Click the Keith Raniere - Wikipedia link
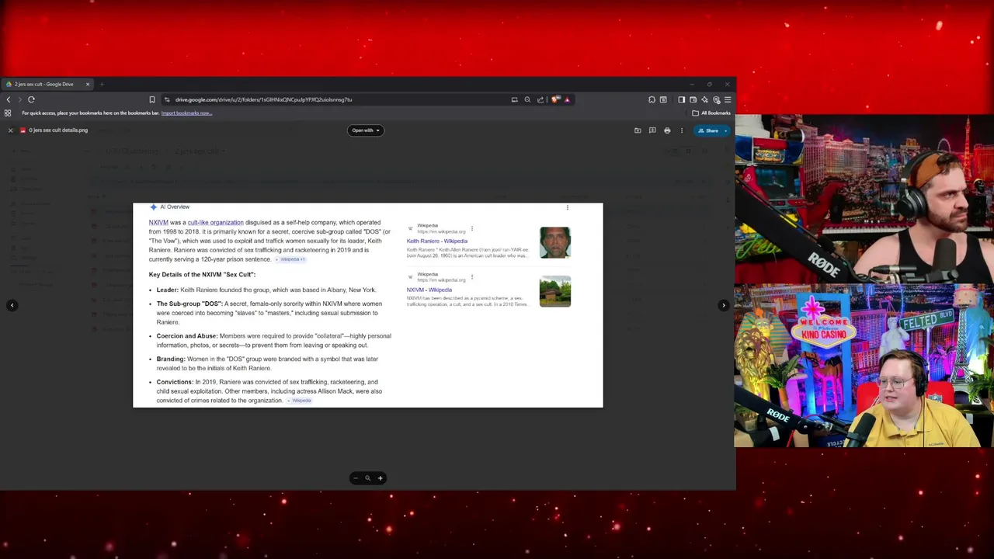 click(x=437, y=241)
